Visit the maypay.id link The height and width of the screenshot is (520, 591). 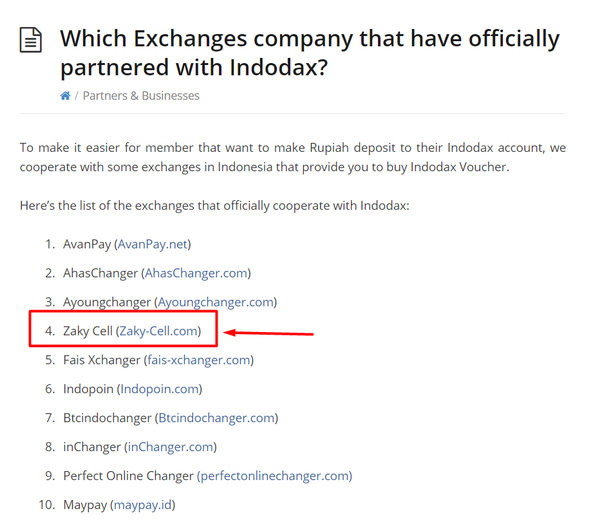tap(143, 505)
